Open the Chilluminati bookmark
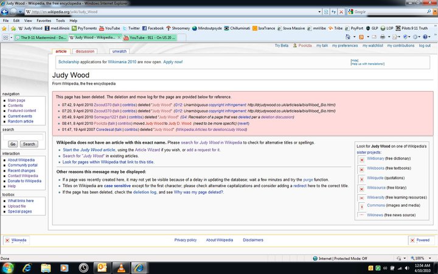This screenshot has width=438, height=274. tap(237, 28)
